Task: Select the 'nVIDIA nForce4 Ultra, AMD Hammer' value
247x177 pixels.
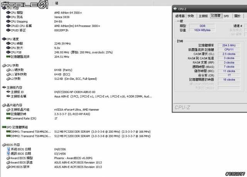Action: tap(76, 110)
